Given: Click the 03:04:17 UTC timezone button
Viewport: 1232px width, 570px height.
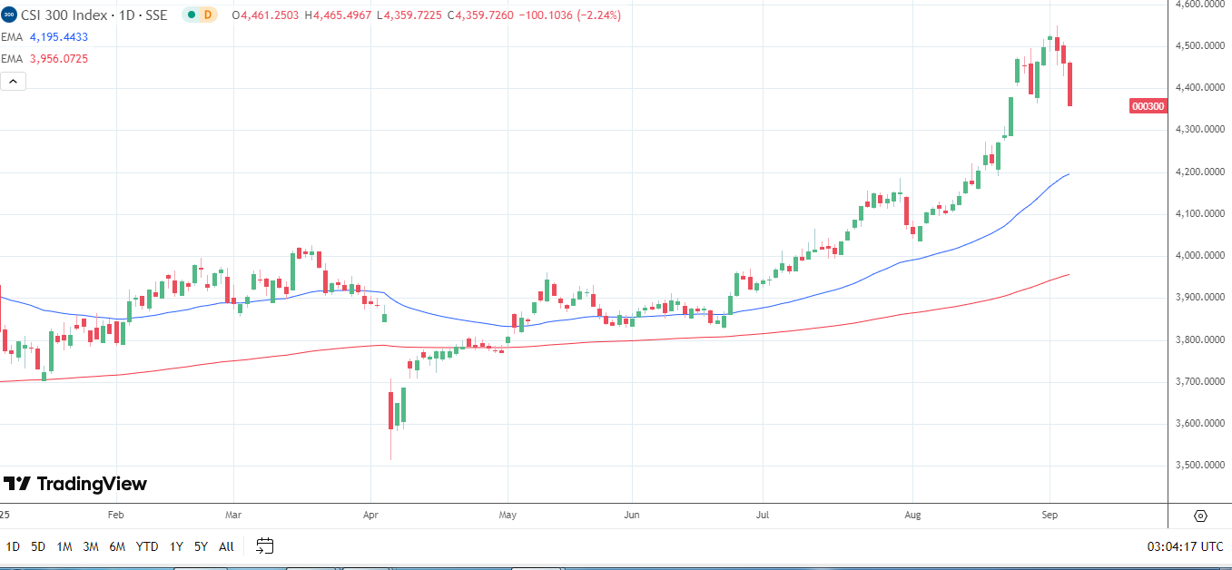Looking at the screenshot, I should (1183, 546).
